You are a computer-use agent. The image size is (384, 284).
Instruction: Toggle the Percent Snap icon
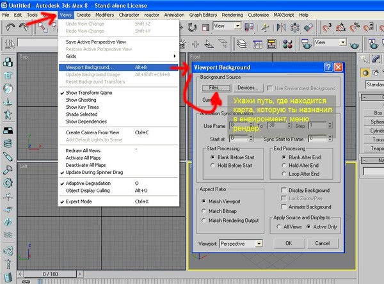pos(355,27)
